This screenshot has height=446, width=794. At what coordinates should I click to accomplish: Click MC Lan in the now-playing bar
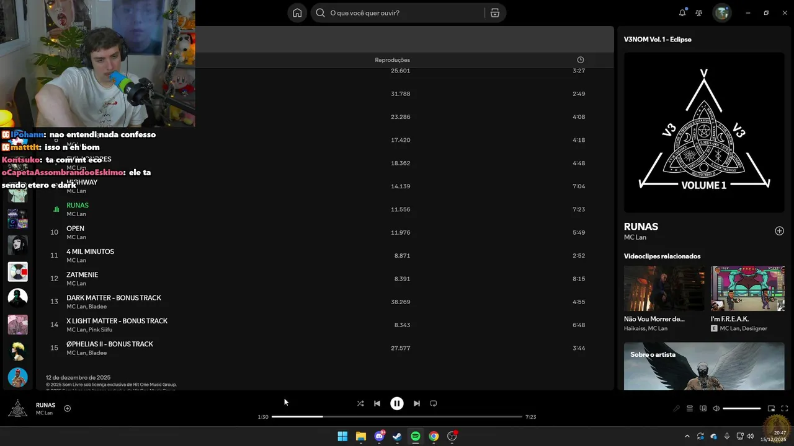tap(44, 413)
